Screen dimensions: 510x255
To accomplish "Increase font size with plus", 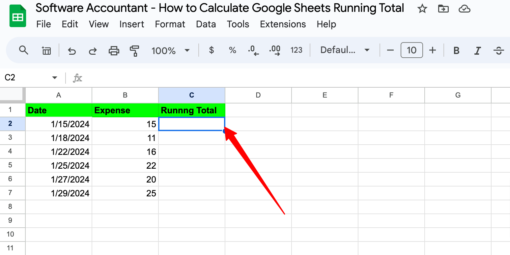I will pos(433,50).
